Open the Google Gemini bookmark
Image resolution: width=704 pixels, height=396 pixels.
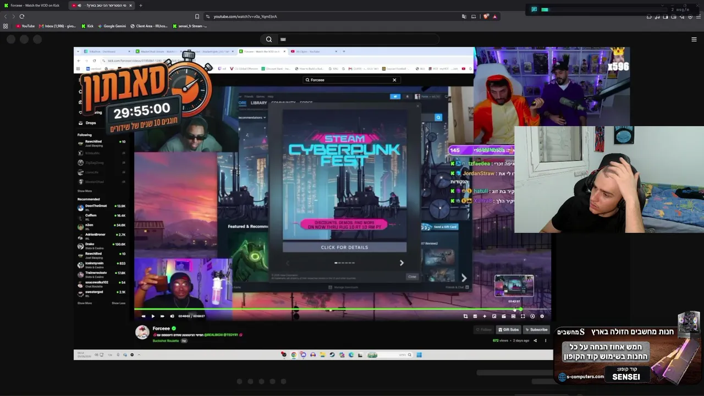tap(112, 26)
